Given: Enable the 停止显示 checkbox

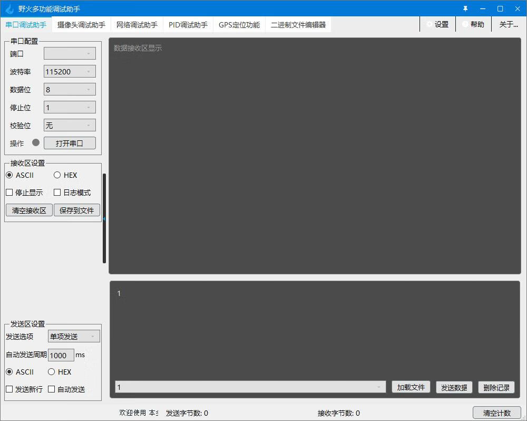Looking at the screenshot, I should tap(9, 193).
